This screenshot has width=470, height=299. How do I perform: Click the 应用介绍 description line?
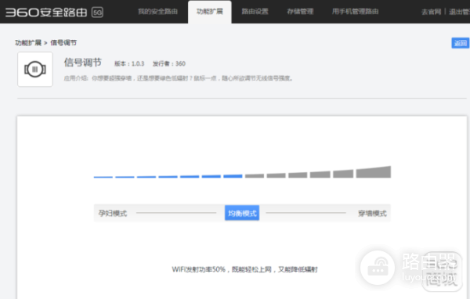pos(178,78)
